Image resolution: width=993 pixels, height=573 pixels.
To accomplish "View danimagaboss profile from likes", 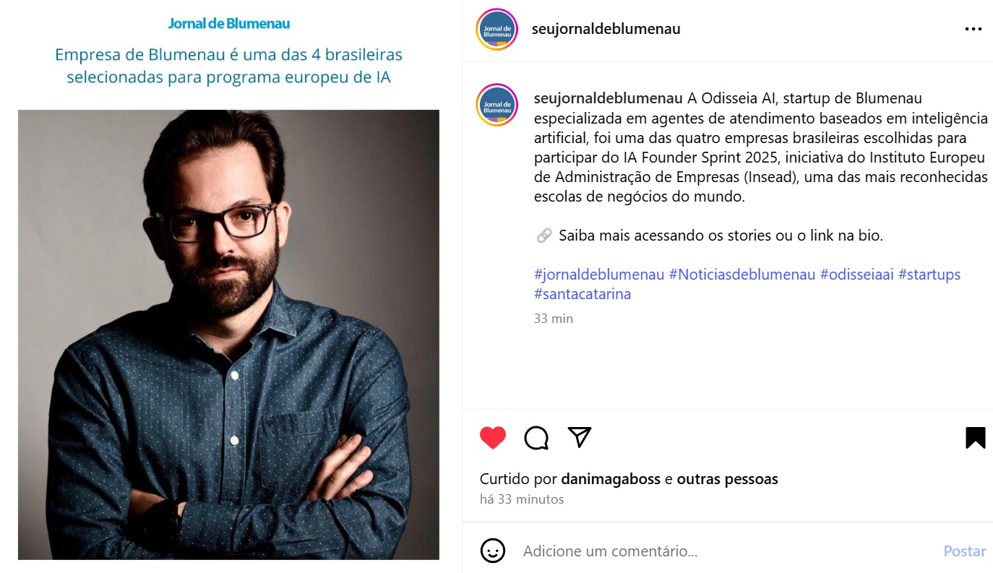I will (611, 479).
